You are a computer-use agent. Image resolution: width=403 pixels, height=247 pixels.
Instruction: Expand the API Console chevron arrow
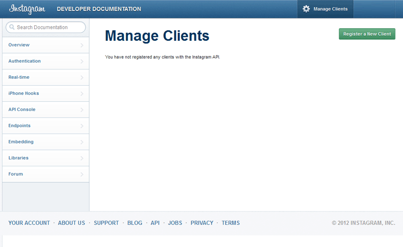(82, 110)
